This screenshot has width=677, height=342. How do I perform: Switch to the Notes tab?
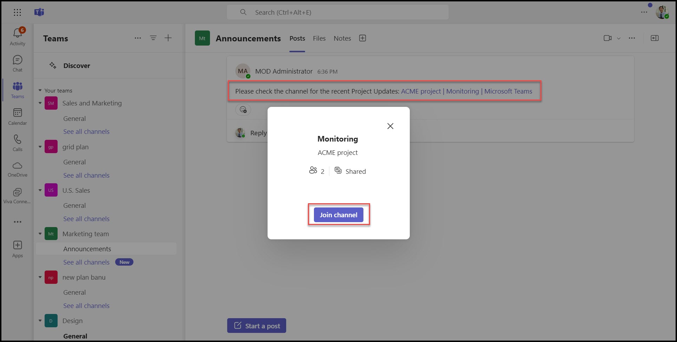342,39
